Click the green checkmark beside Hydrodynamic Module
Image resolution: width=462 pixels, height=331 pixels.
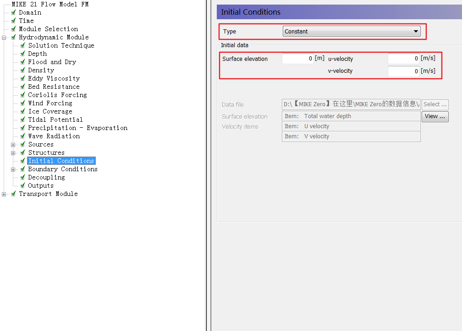point(14,37)
